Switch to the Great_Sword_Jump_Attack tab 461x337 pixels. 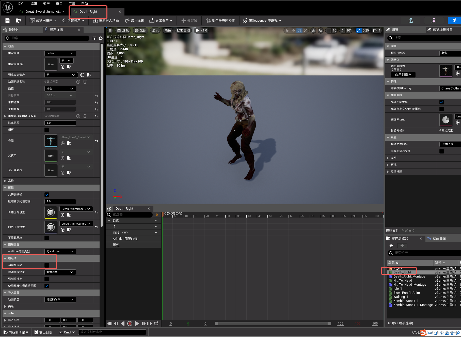[43, 12]
